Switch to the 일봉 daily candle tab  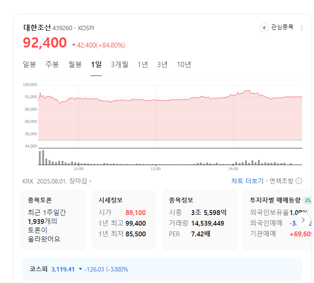coord(29,64)
